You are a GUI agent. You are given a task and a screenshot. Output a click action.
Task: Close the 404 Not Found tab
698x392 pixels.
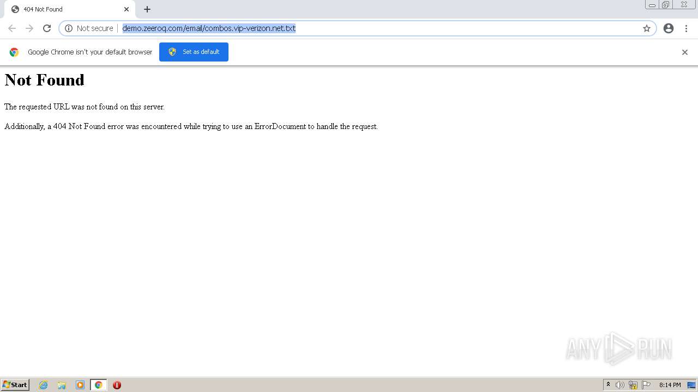pyautogui.click(x=127, y=9)
